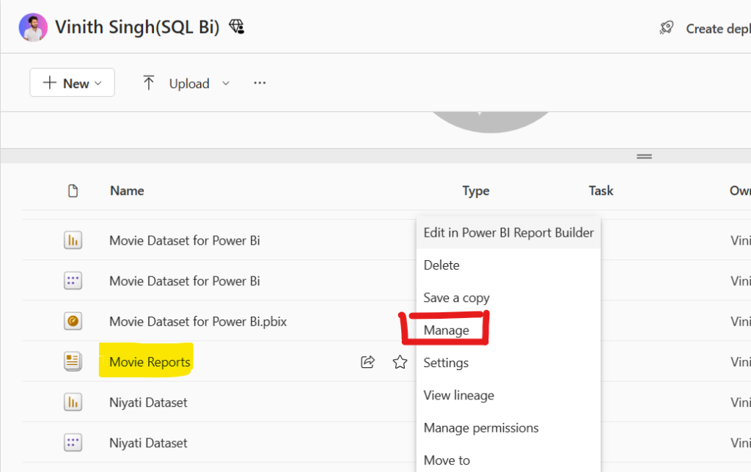Select Delete from the context menu
The height and width of the screenshot is (472, 751).
(x=509, y=265)
